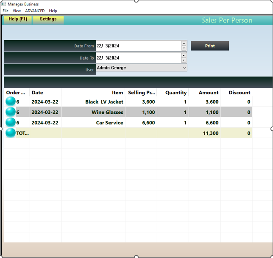Screen dimensions: 273x258
Task: Click into the Date From field
Action: (138, 46)
